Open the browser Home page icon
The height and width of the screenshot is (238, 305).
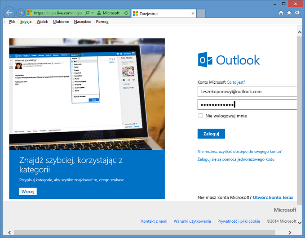pyautogui.click(x=282, y=13)
